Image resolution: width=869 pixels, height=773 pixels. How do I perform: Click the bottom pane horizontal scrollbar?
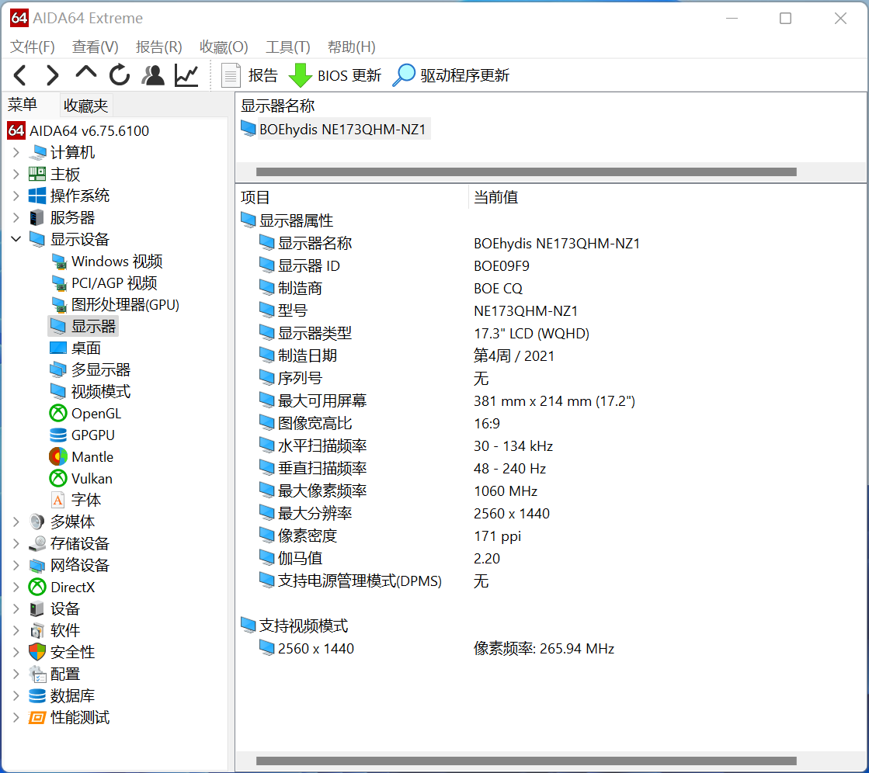click(x=527, y=761)
